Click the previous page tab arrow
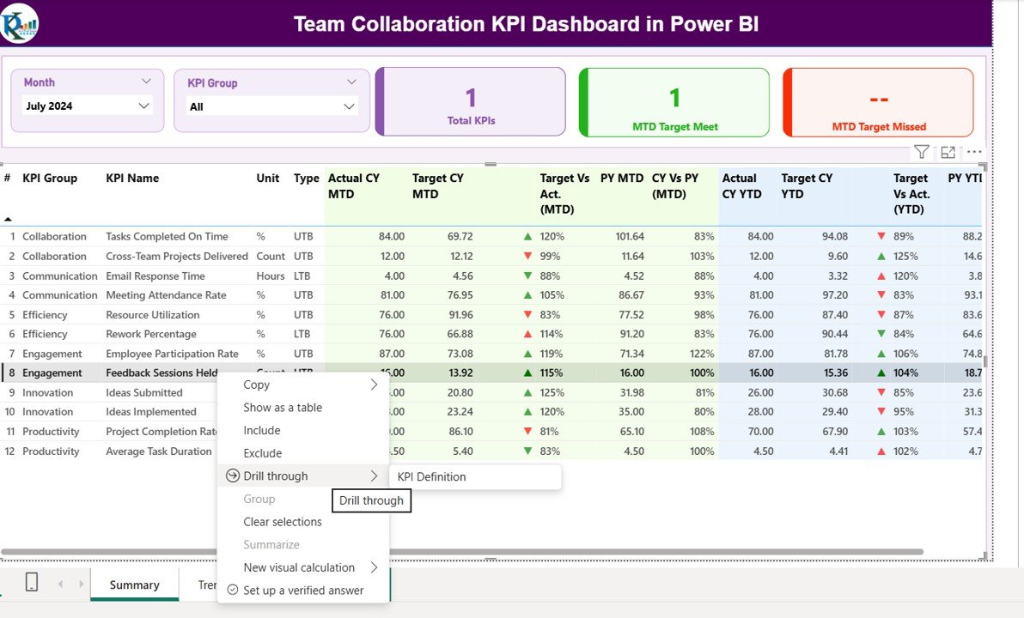 (x=60, y=584)
